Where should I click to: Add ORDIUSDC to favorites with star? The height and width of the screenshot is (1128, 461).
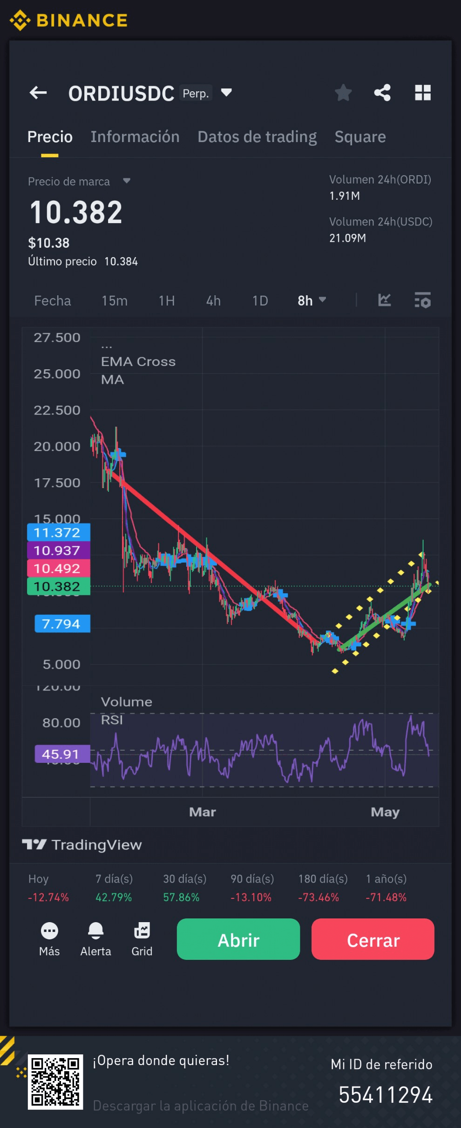pos(343,93)
